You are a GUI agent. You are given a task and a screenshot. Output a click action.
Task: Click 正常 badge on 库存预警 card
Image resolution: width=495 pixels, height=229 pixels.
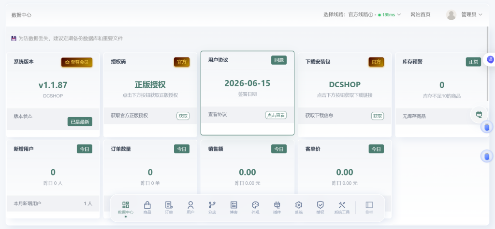(474, 62)
